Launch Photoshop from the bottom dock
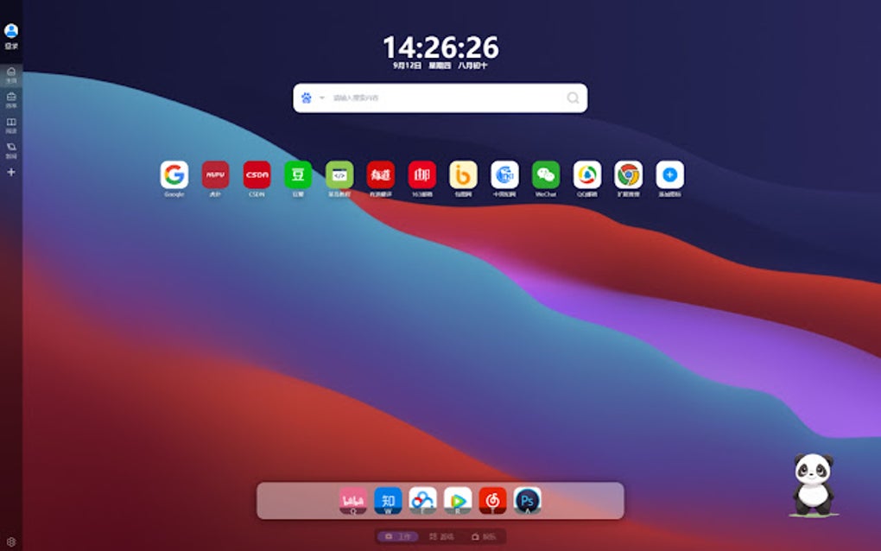 pyautogui.click(x=525, y=499)
